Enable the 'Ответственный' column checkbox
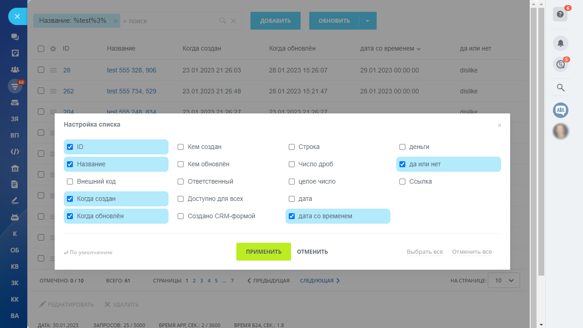 click(181, 182)
